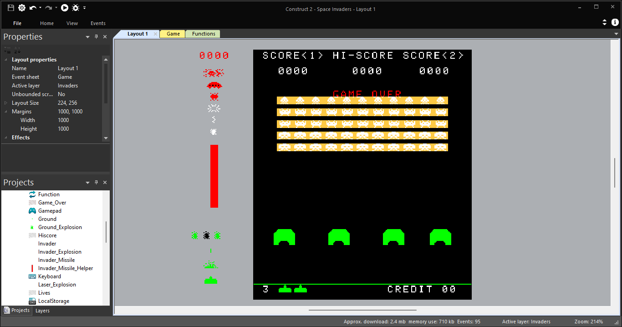Sort properties by category
The image size is (622, 327).
coord(7,50)
